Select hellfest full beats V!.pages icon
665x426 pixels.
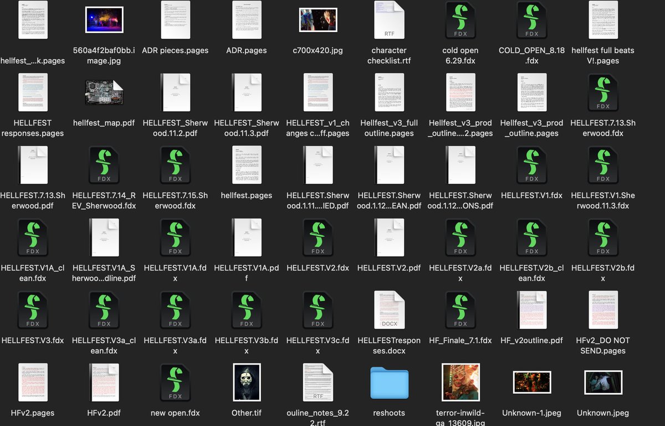point(603,19)
